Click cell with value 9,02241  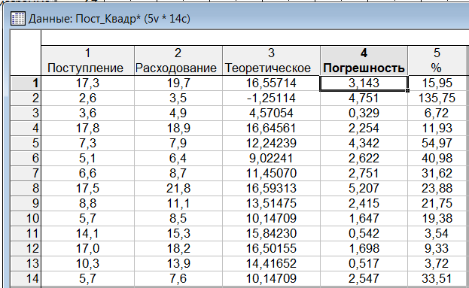point(271,159)
